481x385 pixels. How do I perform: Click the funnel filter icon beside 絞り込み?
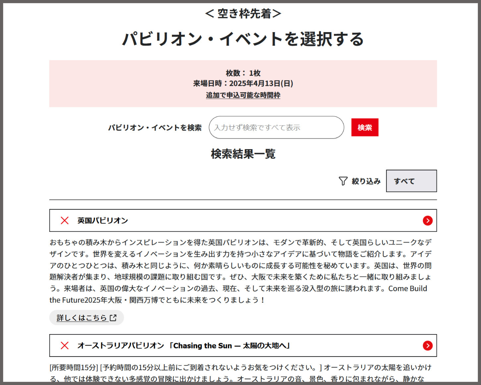tap(343, 181)
